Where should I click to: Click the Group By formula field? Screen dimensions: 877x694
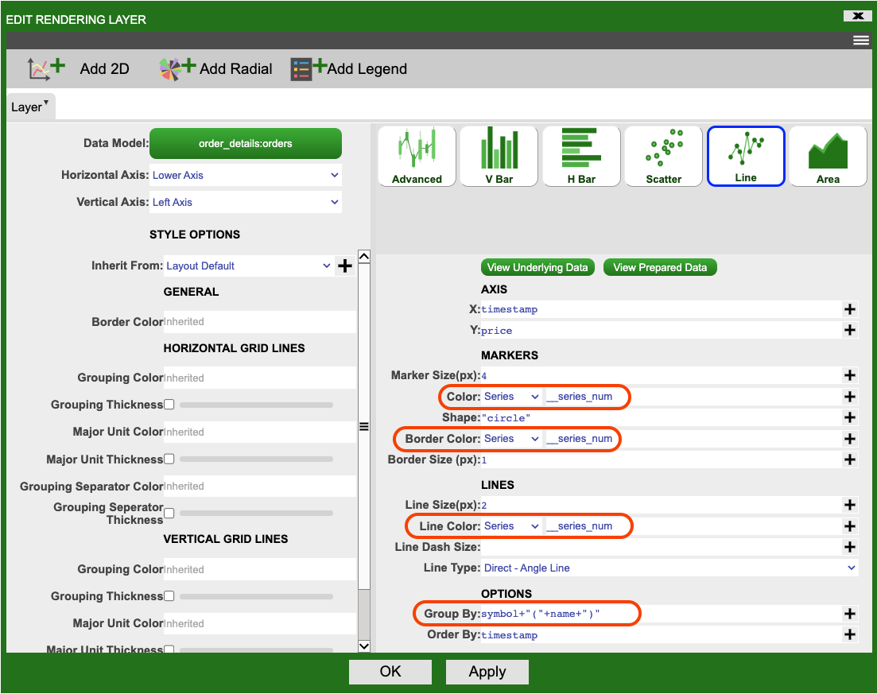click(x=660, y=614)
